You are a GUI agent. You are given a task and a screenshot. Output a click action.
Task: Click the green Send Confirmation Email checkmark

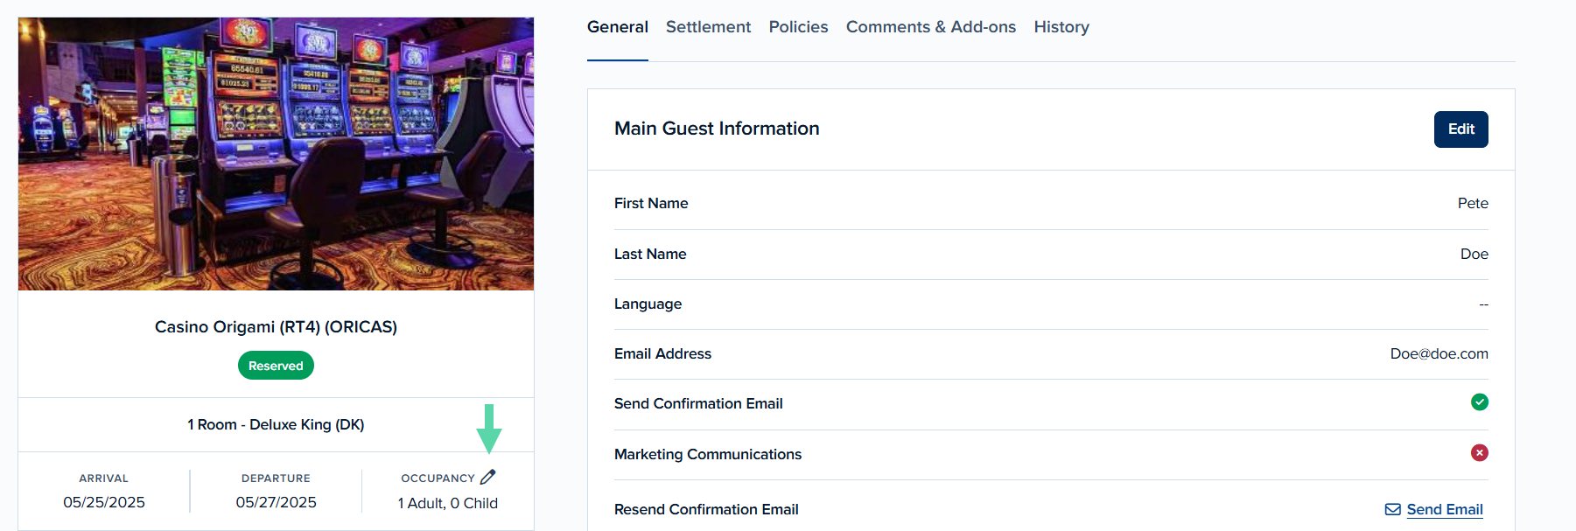pyautogui.click(x=1479, y=402)
